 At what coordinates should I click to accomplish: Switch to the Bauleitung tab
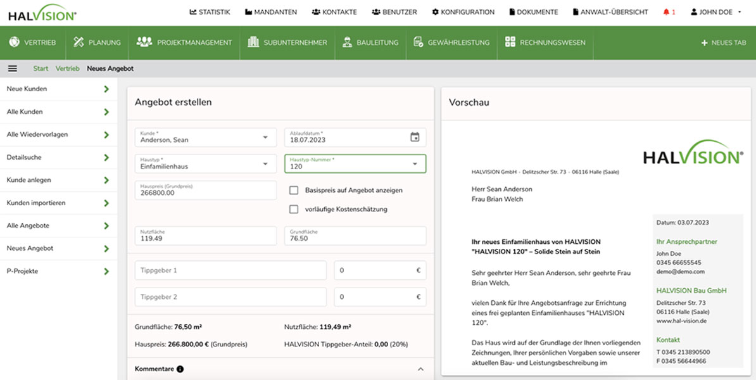click(370, 42)
